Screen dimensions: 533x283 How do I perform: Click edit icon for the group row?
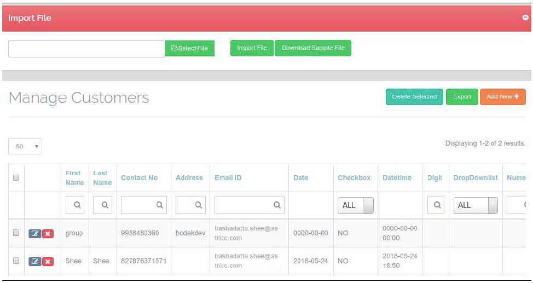(x=34, y=233)
